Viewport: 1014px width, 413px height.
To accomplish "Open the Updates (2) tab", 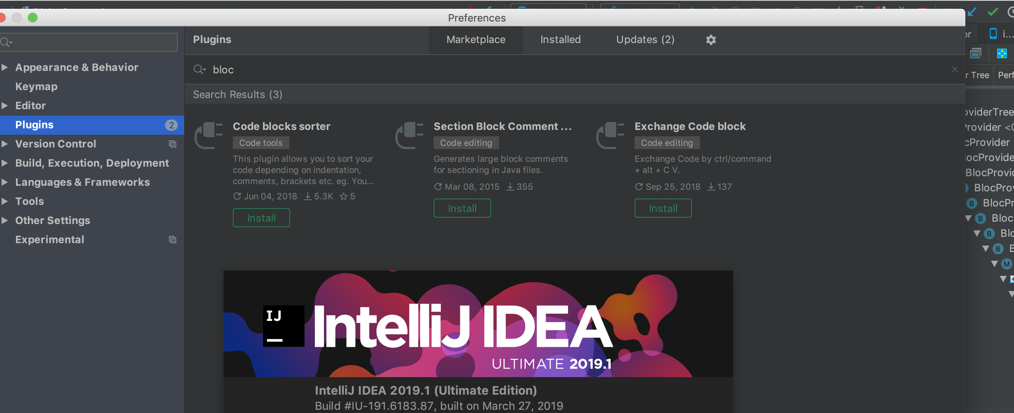I will tap(645, 40).
